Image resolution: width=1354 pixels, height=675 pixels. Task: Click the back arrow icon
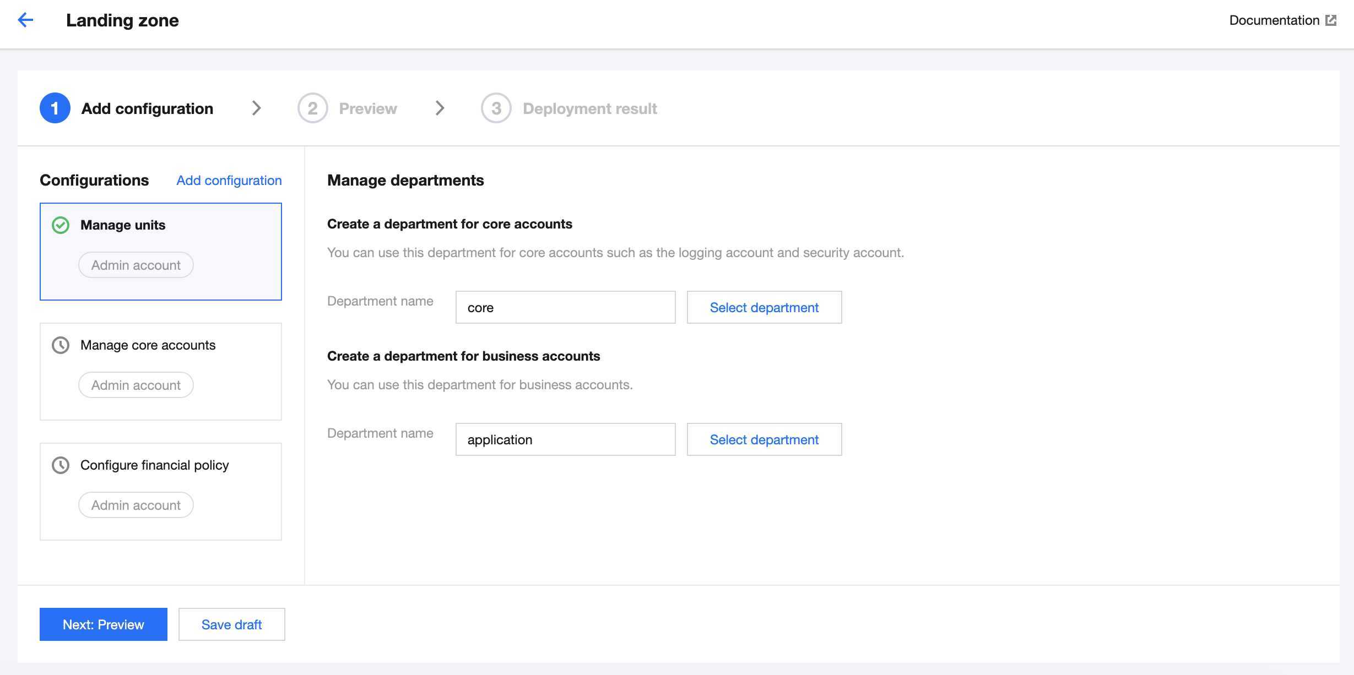(25, 20)
